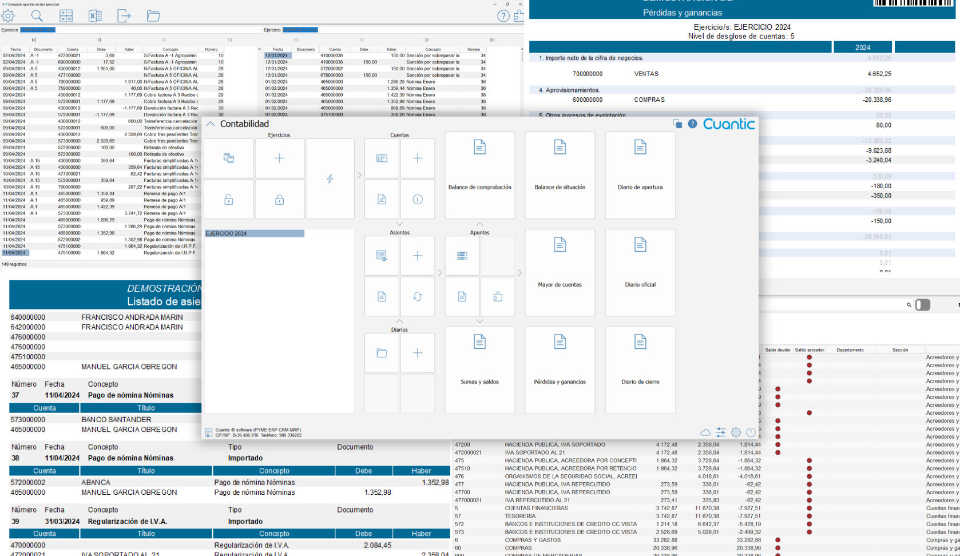View entries with the eye-list icon under Asientos
Viewport: 960px width, 556px height.
click(382, 256)
